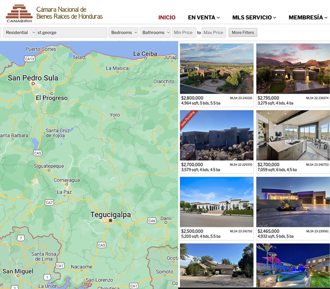Click the Comayagua label on the map
330x289 pixels.
point(67,180)
